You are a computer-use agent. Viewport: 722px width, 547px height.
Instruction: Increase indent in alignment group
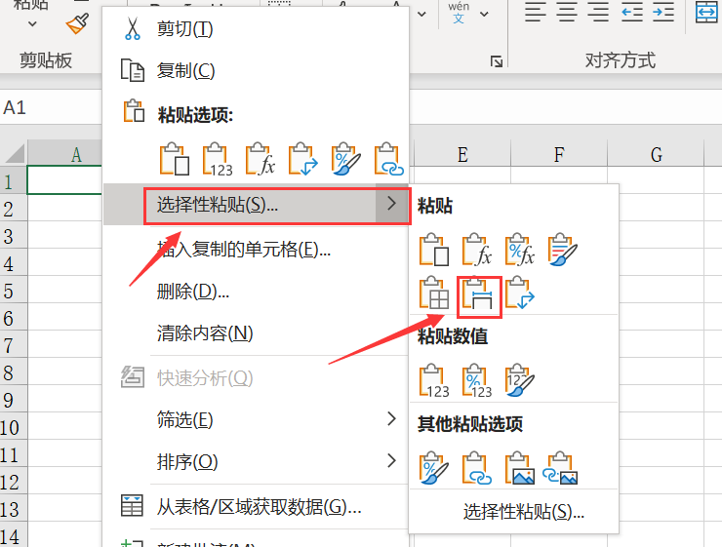(663, 12)
